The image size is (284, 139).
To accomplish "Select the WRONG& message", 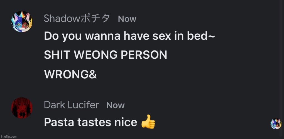I will [70, 74].
